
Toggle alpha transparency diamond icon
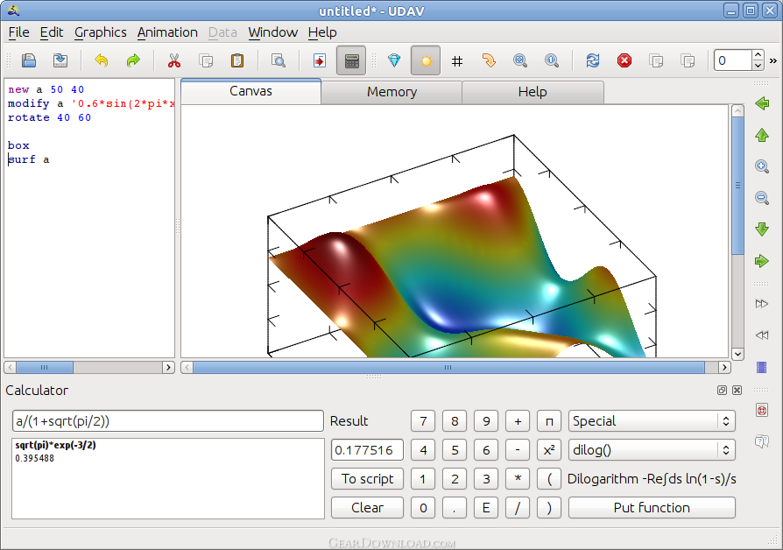click(x=394, y=61)
